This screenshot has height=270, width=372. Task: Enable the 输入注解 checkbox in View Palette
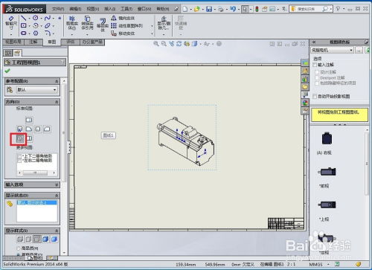(x=315, y=65)
